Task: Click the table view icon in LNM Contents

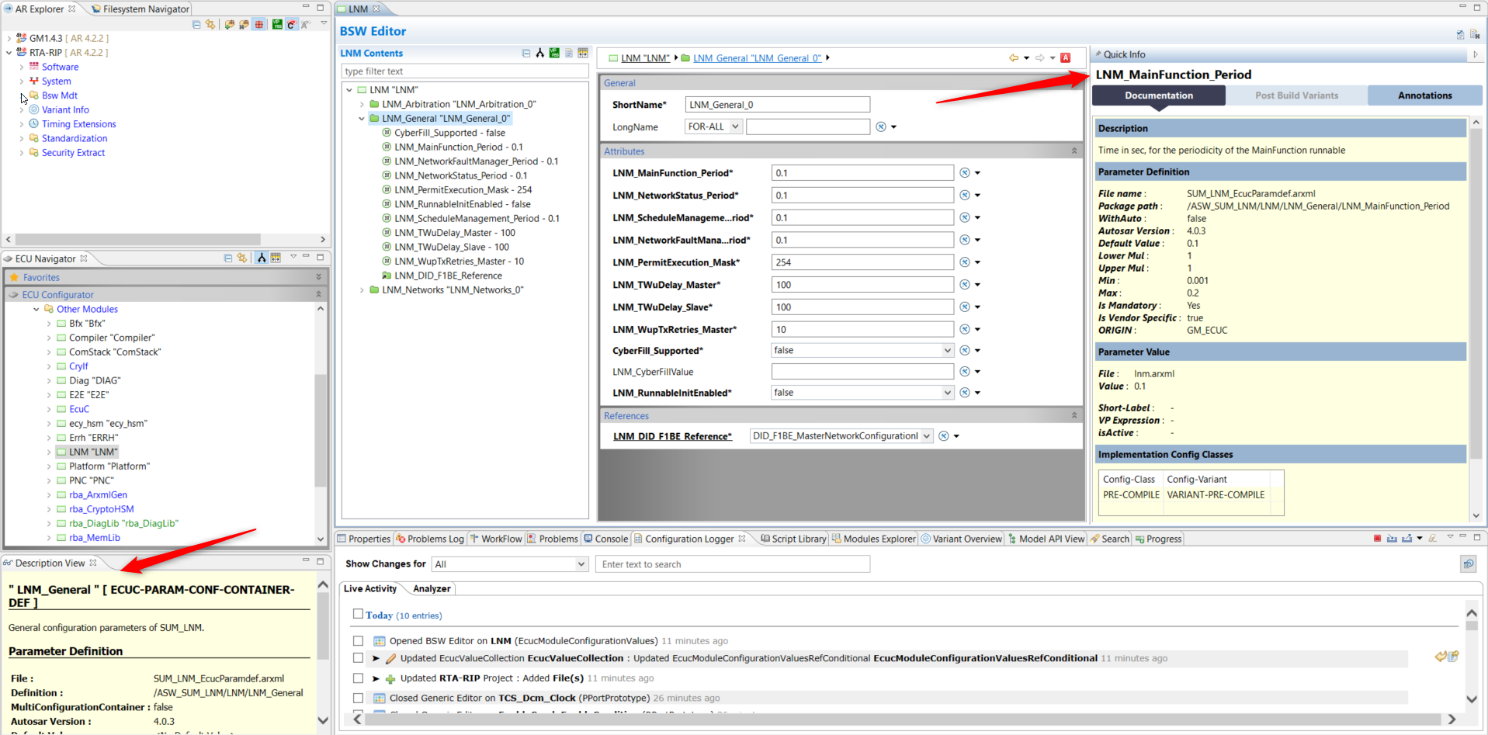Action: click(583, 53)
